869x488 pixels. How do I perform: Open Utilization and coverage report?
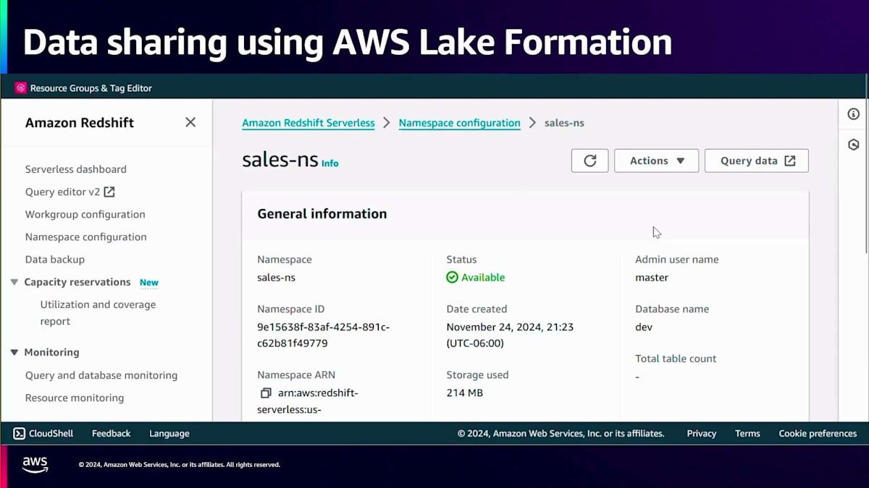tap(98, 313)
